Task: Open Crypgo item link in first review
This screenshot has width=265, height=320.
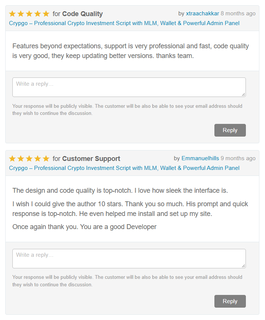Action: pyautogui.click(x=124, y=23)
